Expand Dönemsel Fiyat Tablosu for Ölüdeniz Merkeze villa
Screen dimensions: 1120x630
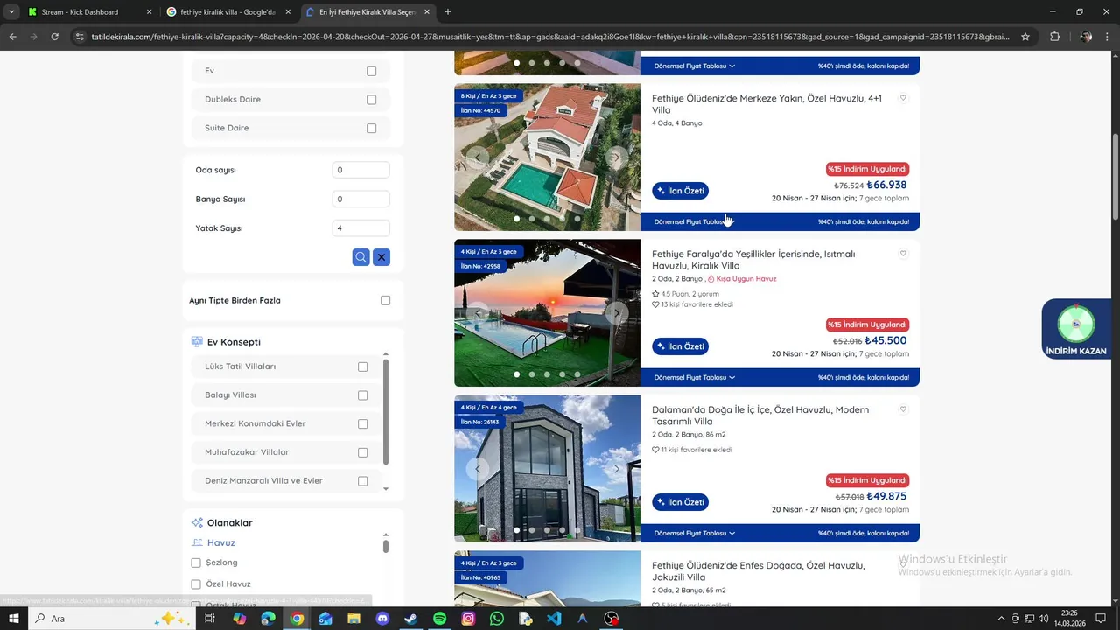(x=695, y=221)
